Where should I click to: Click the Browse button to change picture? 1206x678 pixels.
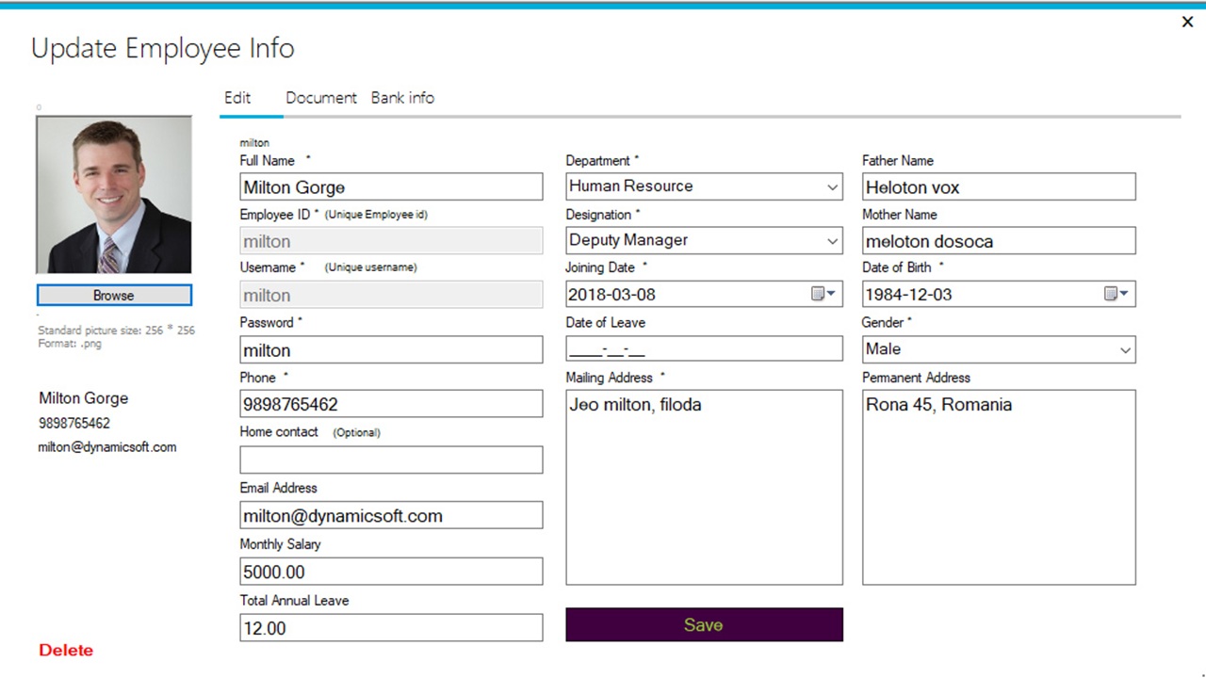[x=113, y=295]
